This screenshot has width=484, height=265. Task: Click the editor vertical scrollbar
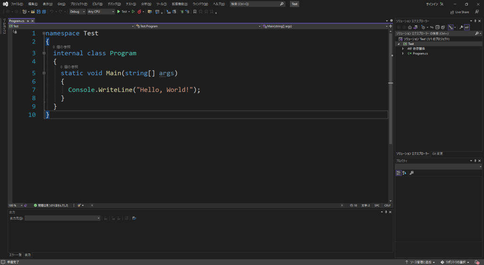391,116
